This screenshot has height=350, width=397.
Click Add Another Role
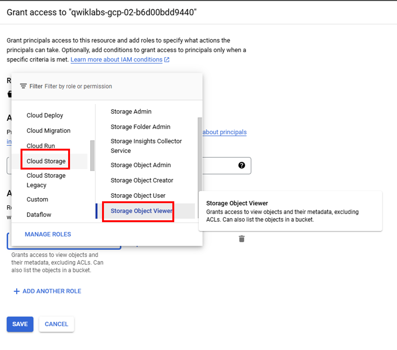click(47, 291)
